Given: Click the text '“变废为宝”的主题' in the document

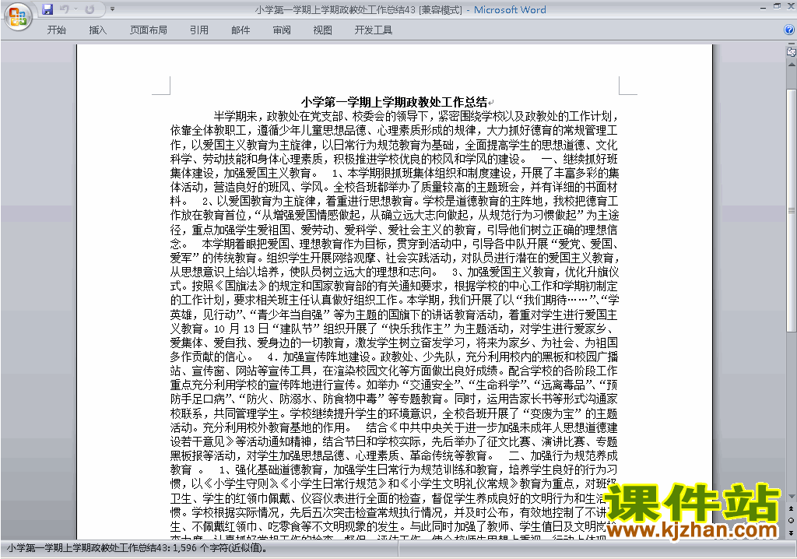Looking at the screenshot, I should pos(571,413).
